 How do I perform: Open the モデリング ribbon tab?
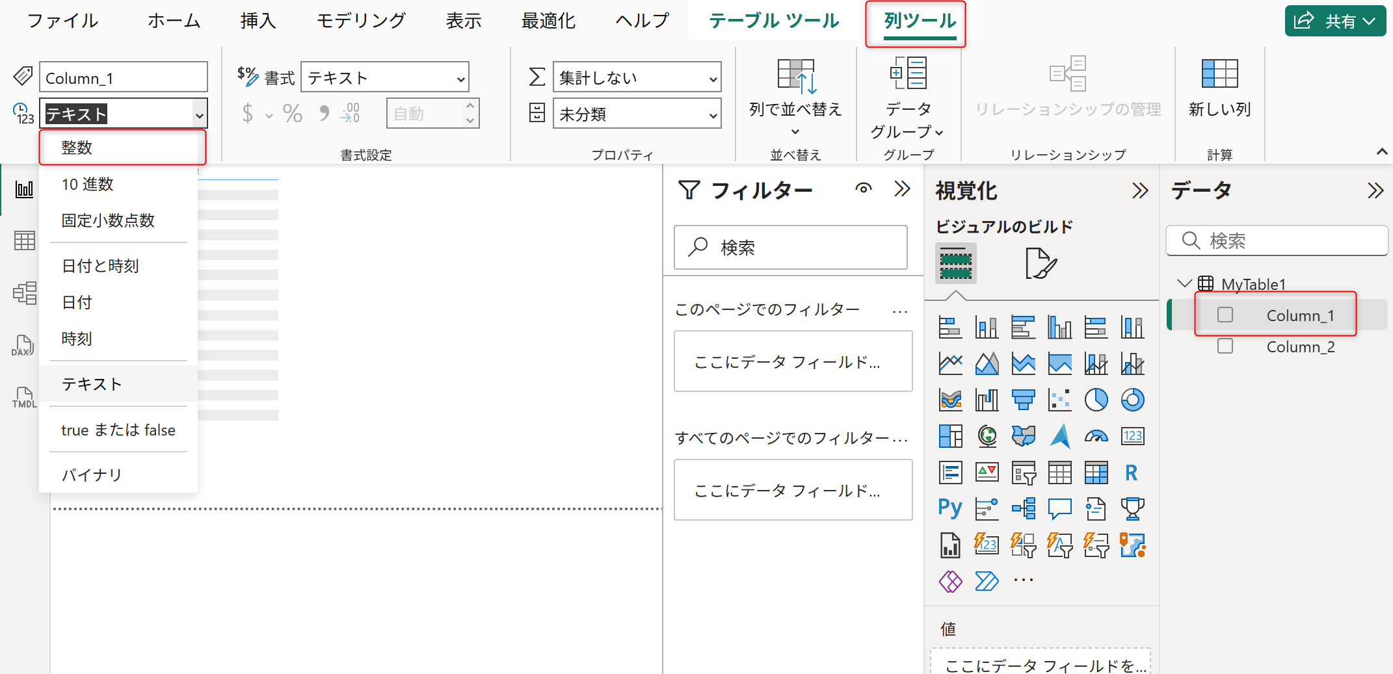[x=361, y=21]
